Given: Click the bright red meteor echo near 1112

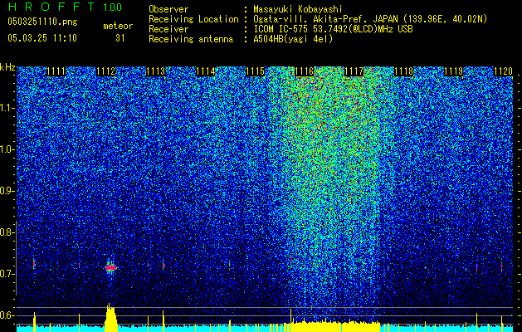Looking at the screenshot, I should (111, 267).
